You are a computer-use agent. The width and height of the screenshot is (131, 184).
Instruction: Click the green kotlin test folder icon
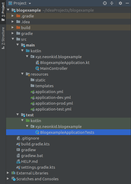[28, 120]
